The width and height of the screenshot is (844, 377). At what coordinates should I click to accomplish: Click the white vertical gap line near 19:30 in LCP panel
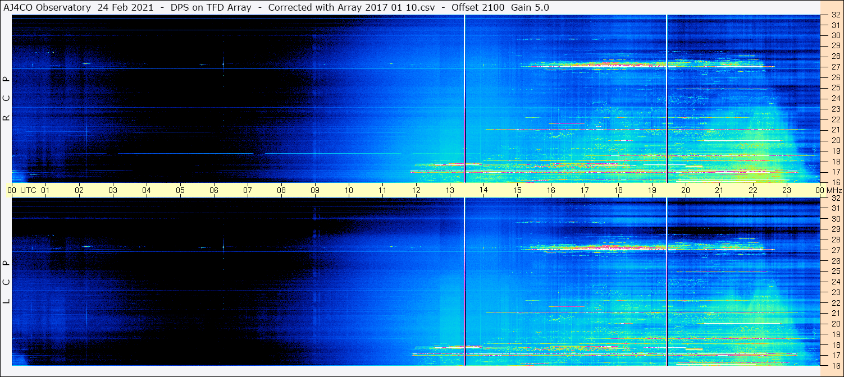pos(667,282)
